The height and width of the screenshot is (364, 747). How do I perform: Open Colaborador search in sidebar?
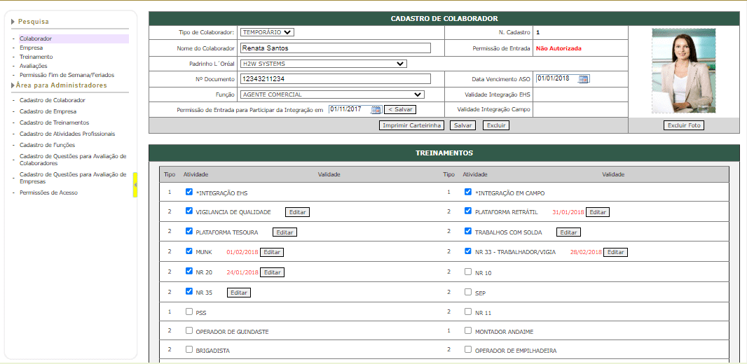[x=36, y=38]
